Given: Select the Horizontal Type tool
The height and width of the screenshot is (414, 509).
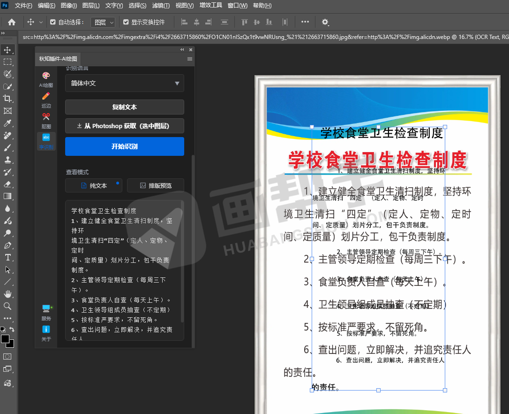Looking at the screenshot, I should tap(7, 257).
